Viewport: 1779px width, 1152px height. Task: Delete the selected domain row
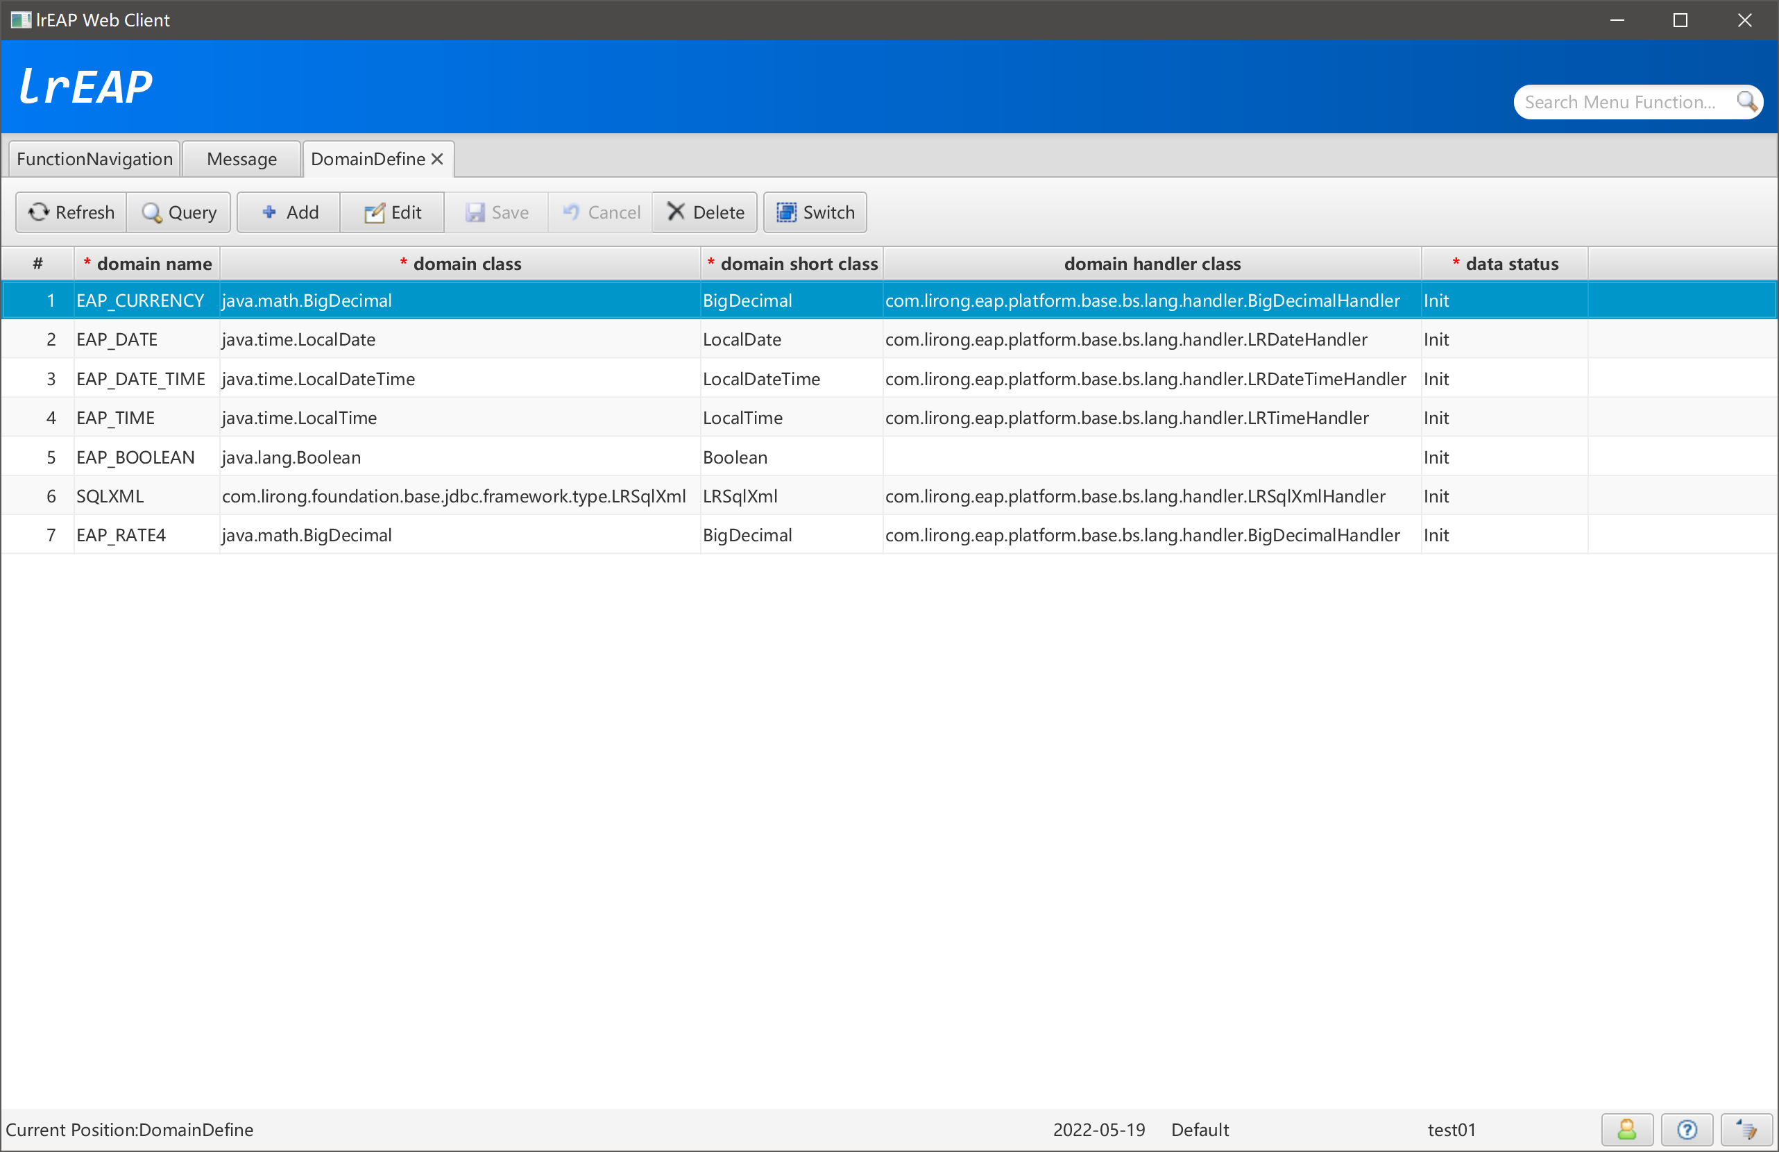(x=705, y=212)
